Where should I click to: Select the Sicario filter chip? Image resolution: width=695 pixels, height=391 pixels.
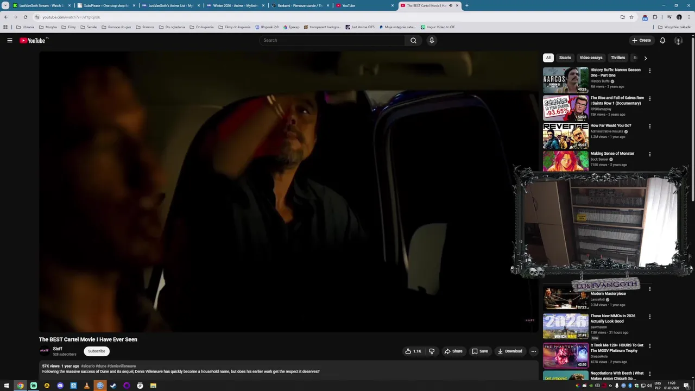[565, 58]
